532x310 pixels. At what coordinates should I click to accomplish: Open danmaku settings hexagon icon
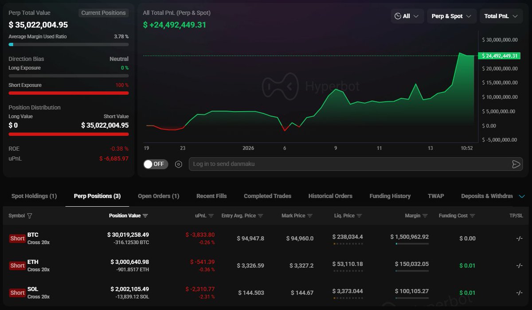click(179, 164)
